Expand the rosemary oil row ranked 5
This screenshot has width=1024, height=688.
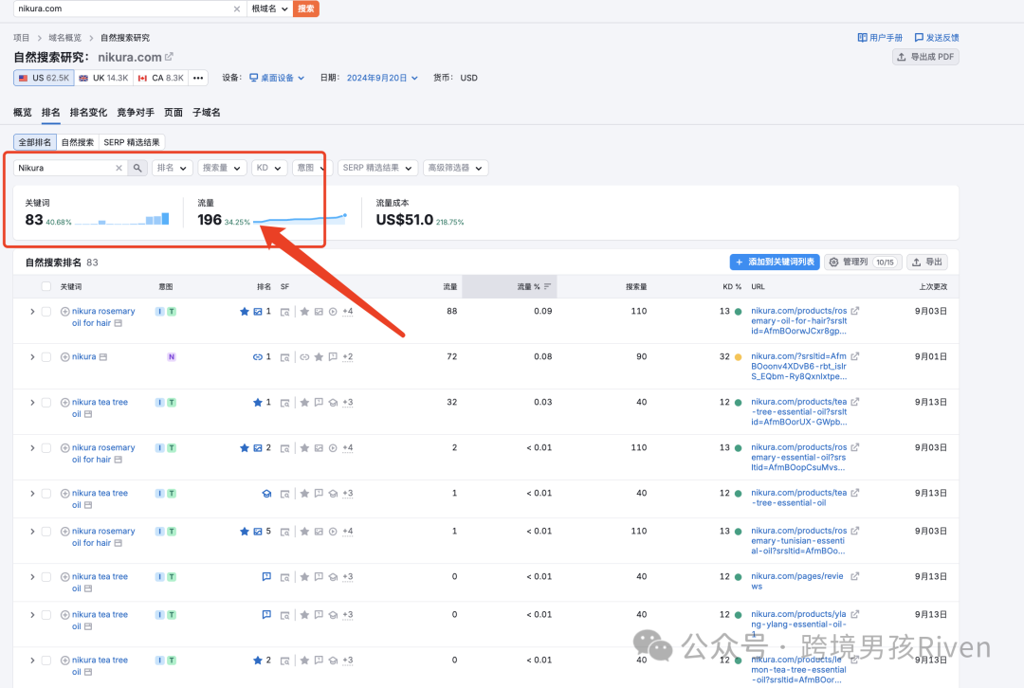coord(32,532)
